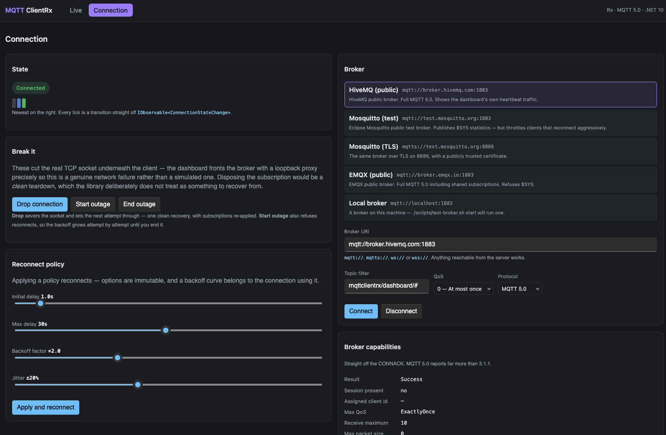
Task: Click the Topic filter input field
Action: pyautogui.click(x=386, y=286)
